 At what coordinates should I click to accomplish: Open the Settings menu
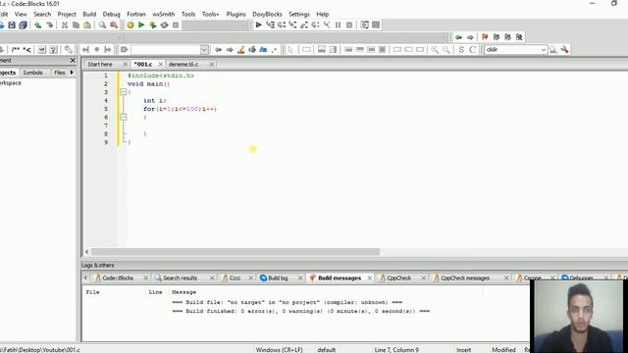pos(299,14)
